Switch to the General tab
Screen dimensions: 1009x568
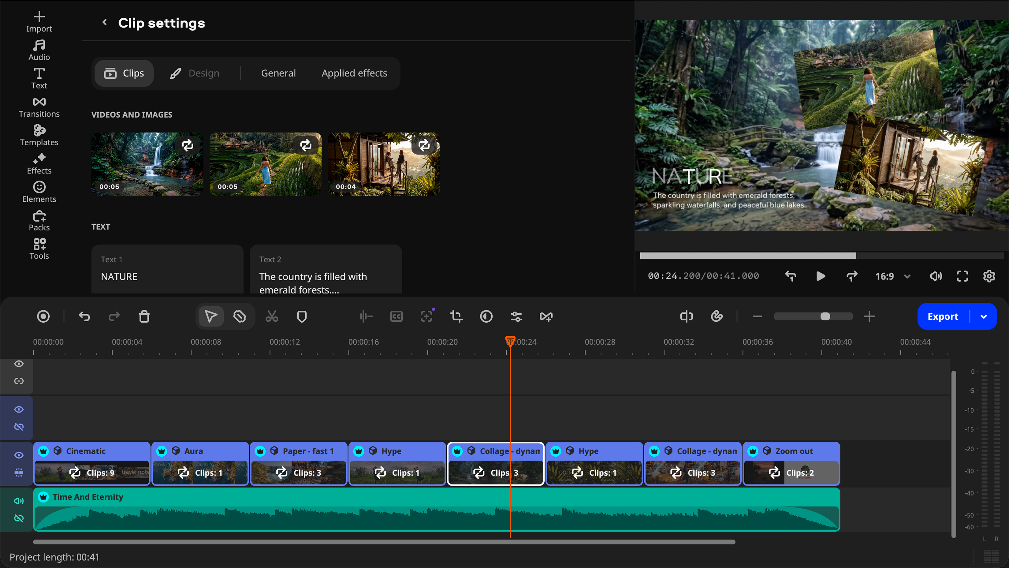[278, 73]
